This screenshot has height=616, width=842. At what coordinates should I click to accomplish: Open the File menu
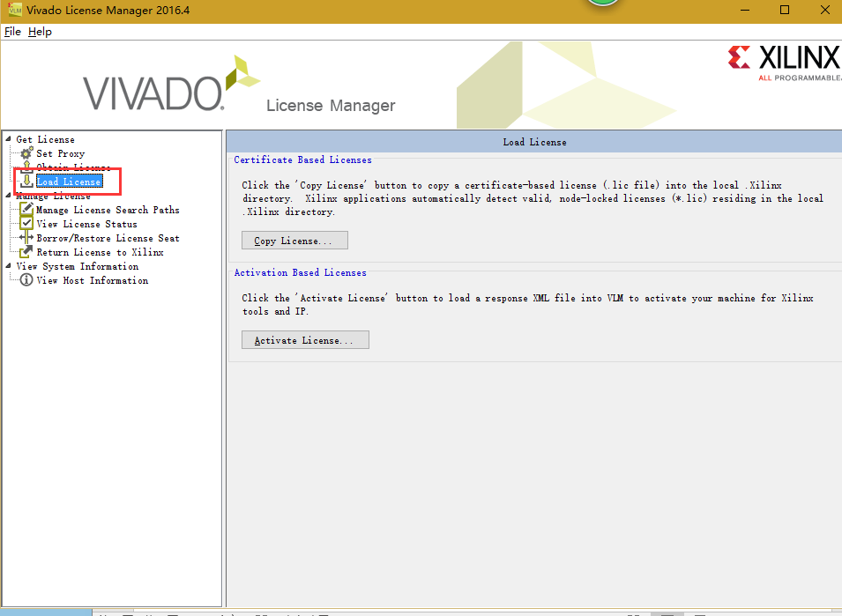pyautogui.click(x=12, y=32)
